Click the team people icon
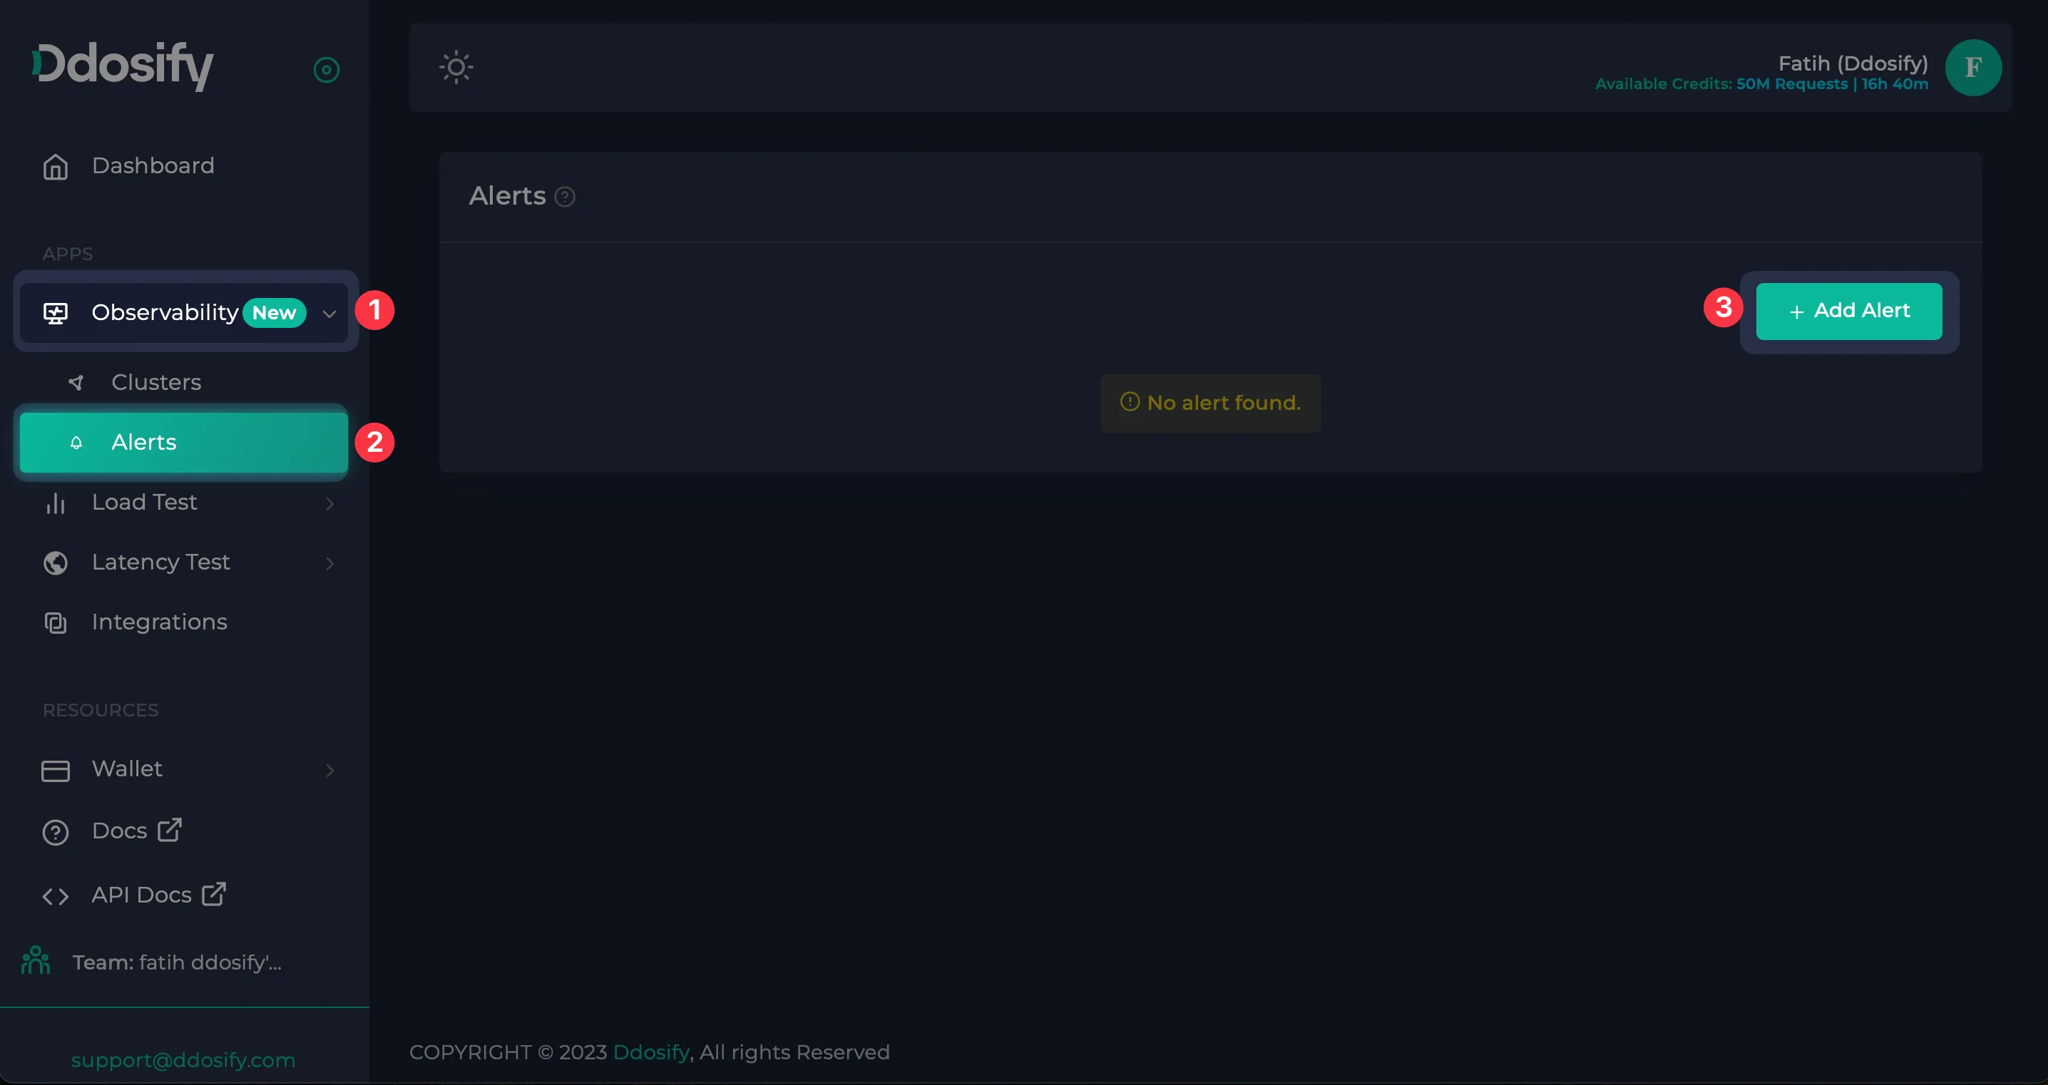The width and height of the screenshot is (2048, 1085). 36,960
